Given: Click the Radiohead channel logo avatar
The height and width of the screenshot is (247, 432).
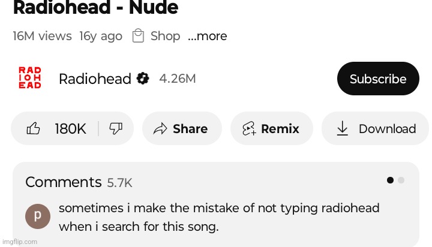Looking at the screenshot, I should click(x=30, y=78).
